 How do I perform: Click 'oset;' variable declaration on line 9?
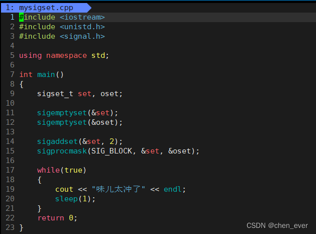click(x=111, y=94)
